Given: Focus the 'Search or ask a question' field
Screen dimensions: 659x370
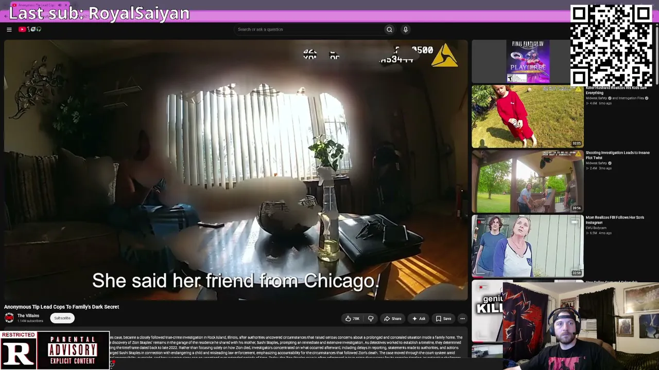Looking at the screenshot, I should pyautogui.click(x=309, y=29).
